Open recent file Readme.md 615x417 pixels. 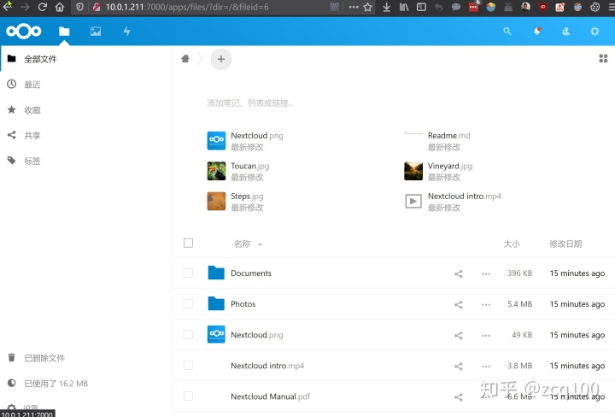click(x=448, y=135)
